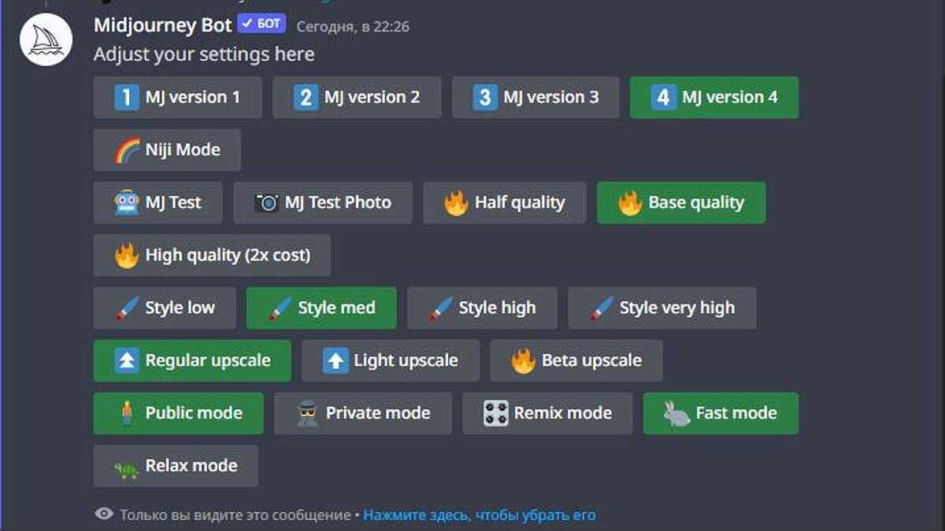Screen dimensions: 945x531
Task: Turn on MJ Test mode
Action: (x=157, y=203)
